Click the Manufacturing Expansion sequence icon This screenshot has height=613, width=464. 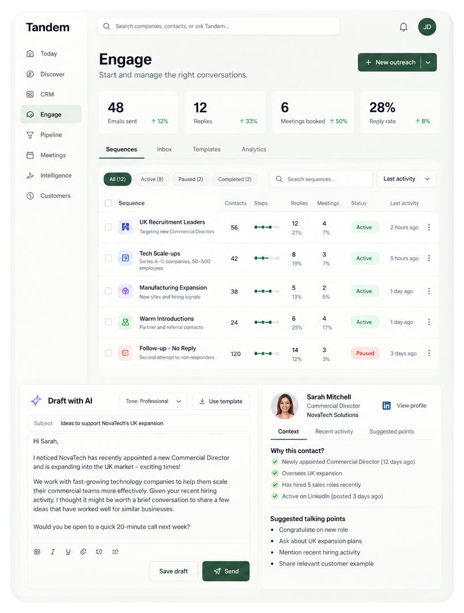(125, 291)
